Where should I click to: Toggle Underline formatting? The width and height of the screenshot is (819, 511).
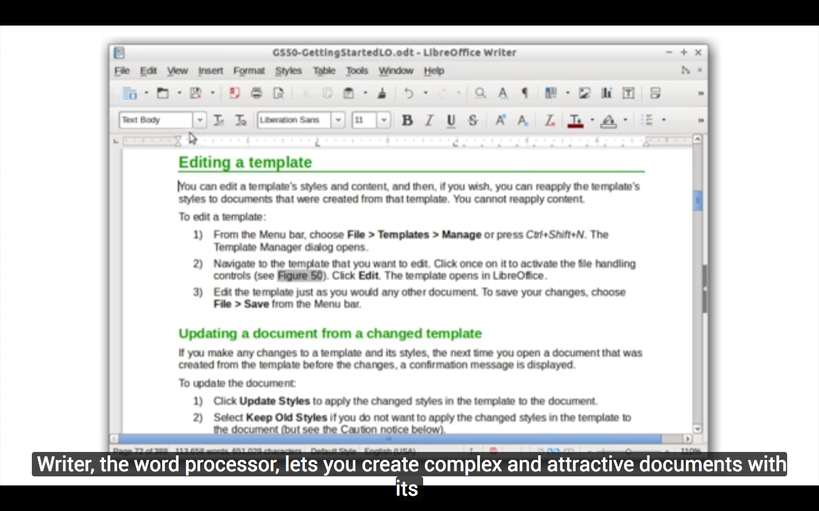pos(451,120)
